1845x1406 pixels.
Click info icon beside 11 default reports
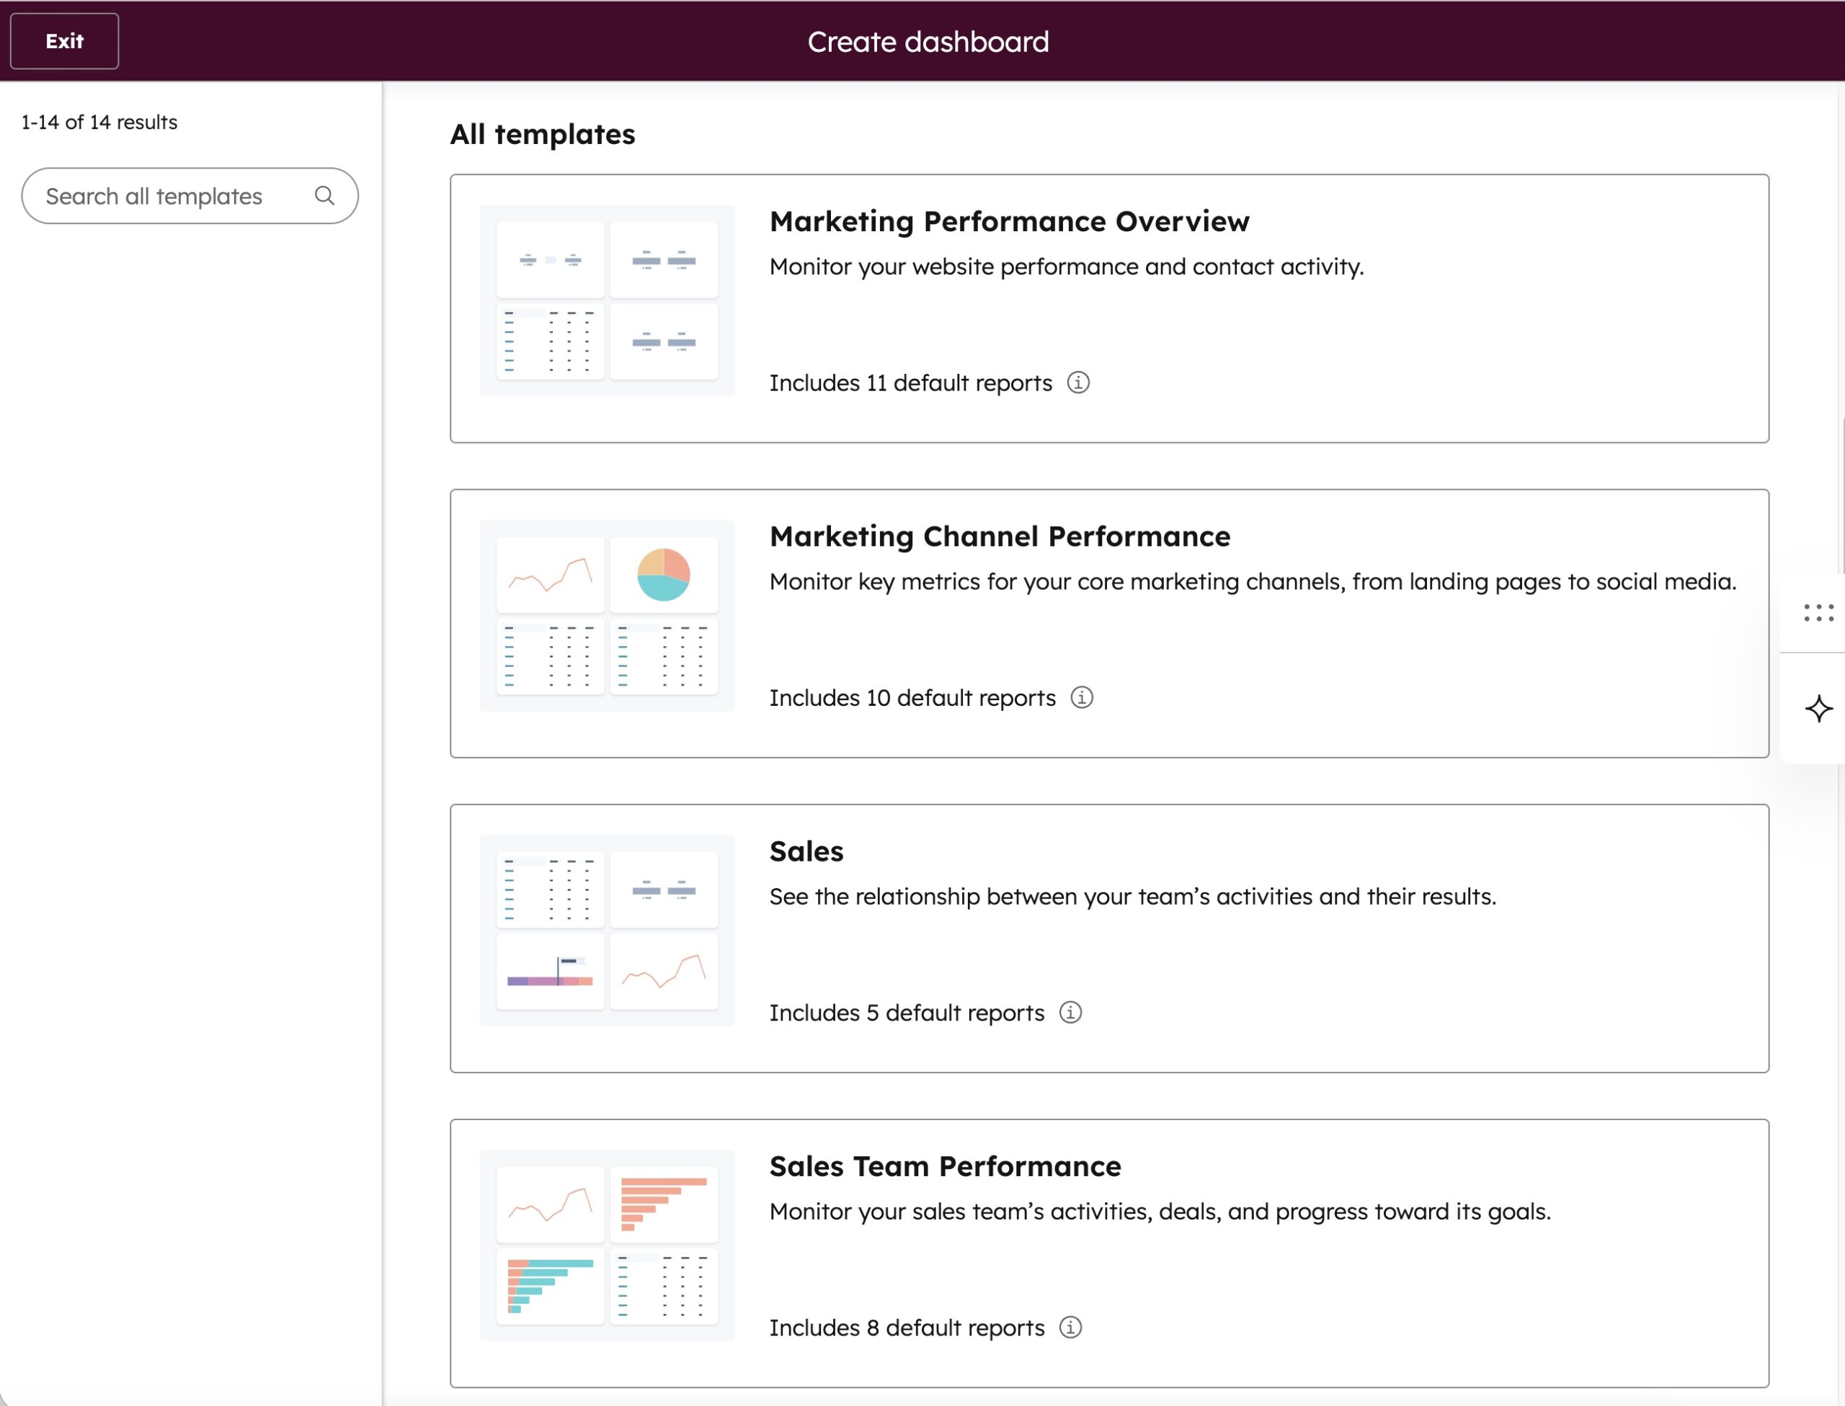1078,382
